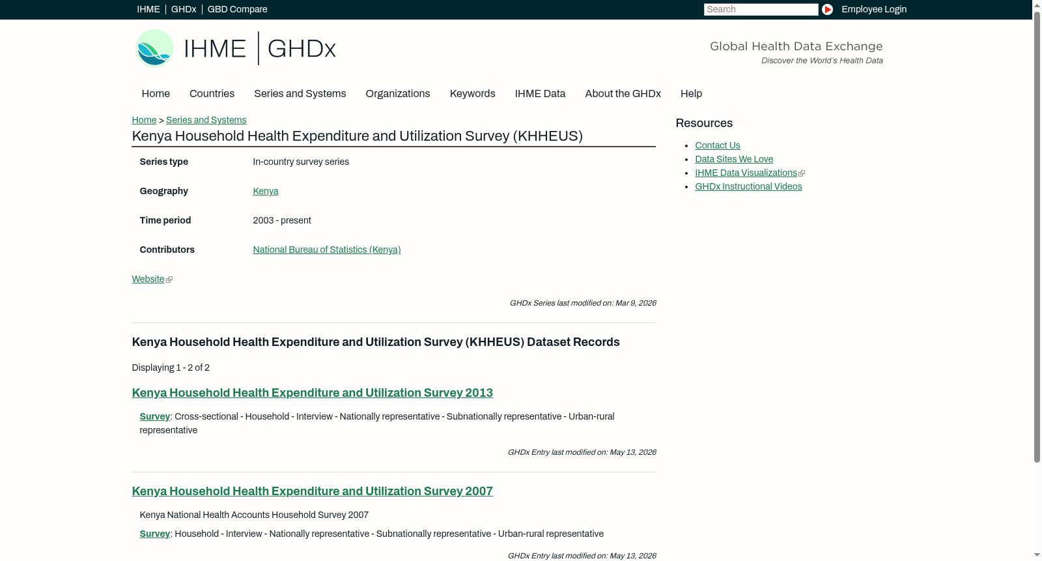
Task: Open the KHHEUS 2013 survey record
Action: [312, 393]
